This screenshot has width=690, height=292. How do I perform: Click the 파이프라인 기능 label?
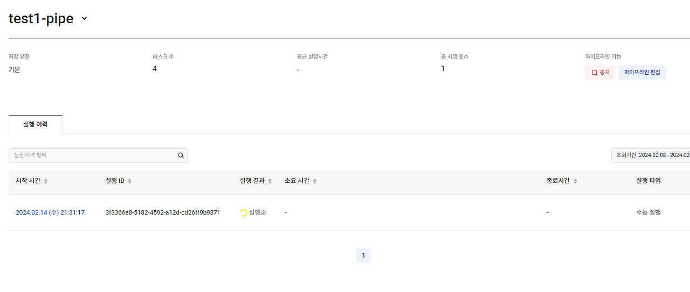[603, 56]
